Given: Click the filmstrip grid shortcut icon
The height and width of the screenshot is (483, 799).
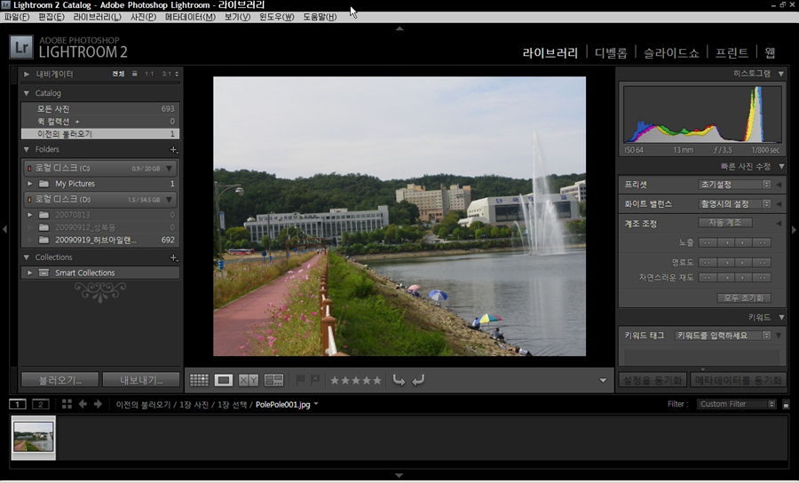Looking at the screenshot, I should click(67, 404).
